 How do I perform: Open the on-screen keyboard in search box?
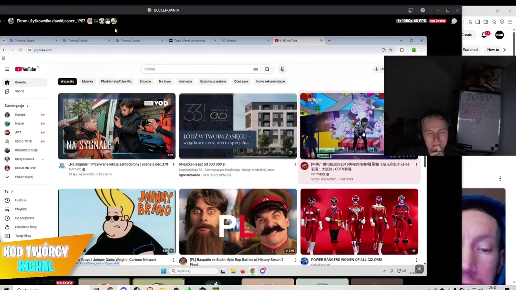coord(256,69)
